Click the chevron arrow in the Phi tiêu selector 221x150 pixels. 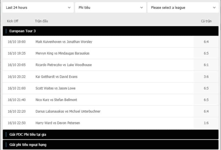point(142,8)
